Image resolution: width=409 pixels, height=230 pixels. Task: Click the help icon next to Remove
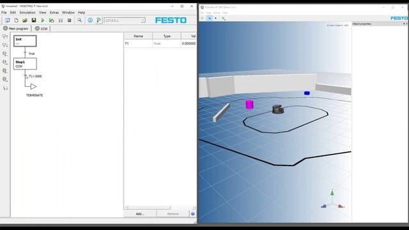(x=193, y=214)
